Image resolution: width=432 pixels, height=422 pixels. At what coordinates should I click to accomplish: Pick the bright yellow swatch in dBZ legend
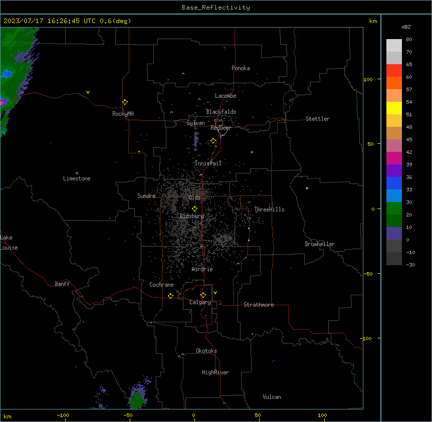394,108
